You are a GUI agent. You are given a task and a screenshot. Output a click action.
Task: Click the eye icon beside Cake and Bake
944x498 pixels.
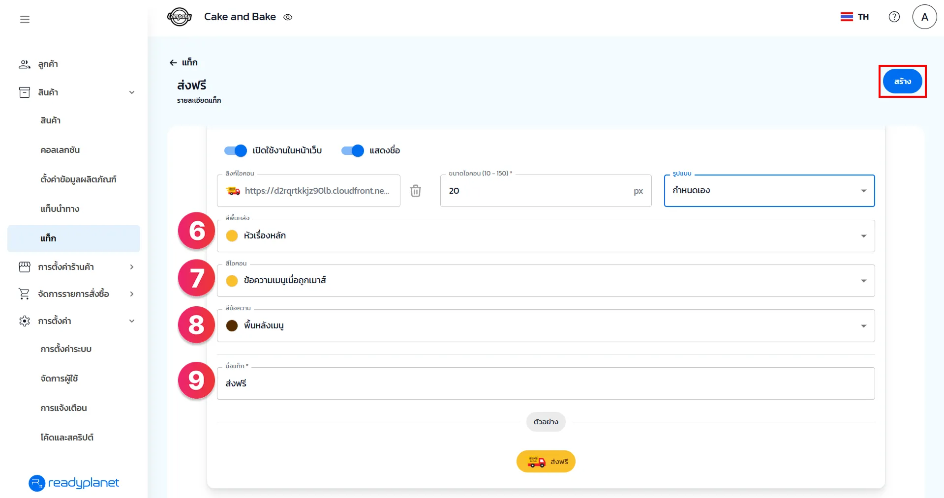(288, 17)
